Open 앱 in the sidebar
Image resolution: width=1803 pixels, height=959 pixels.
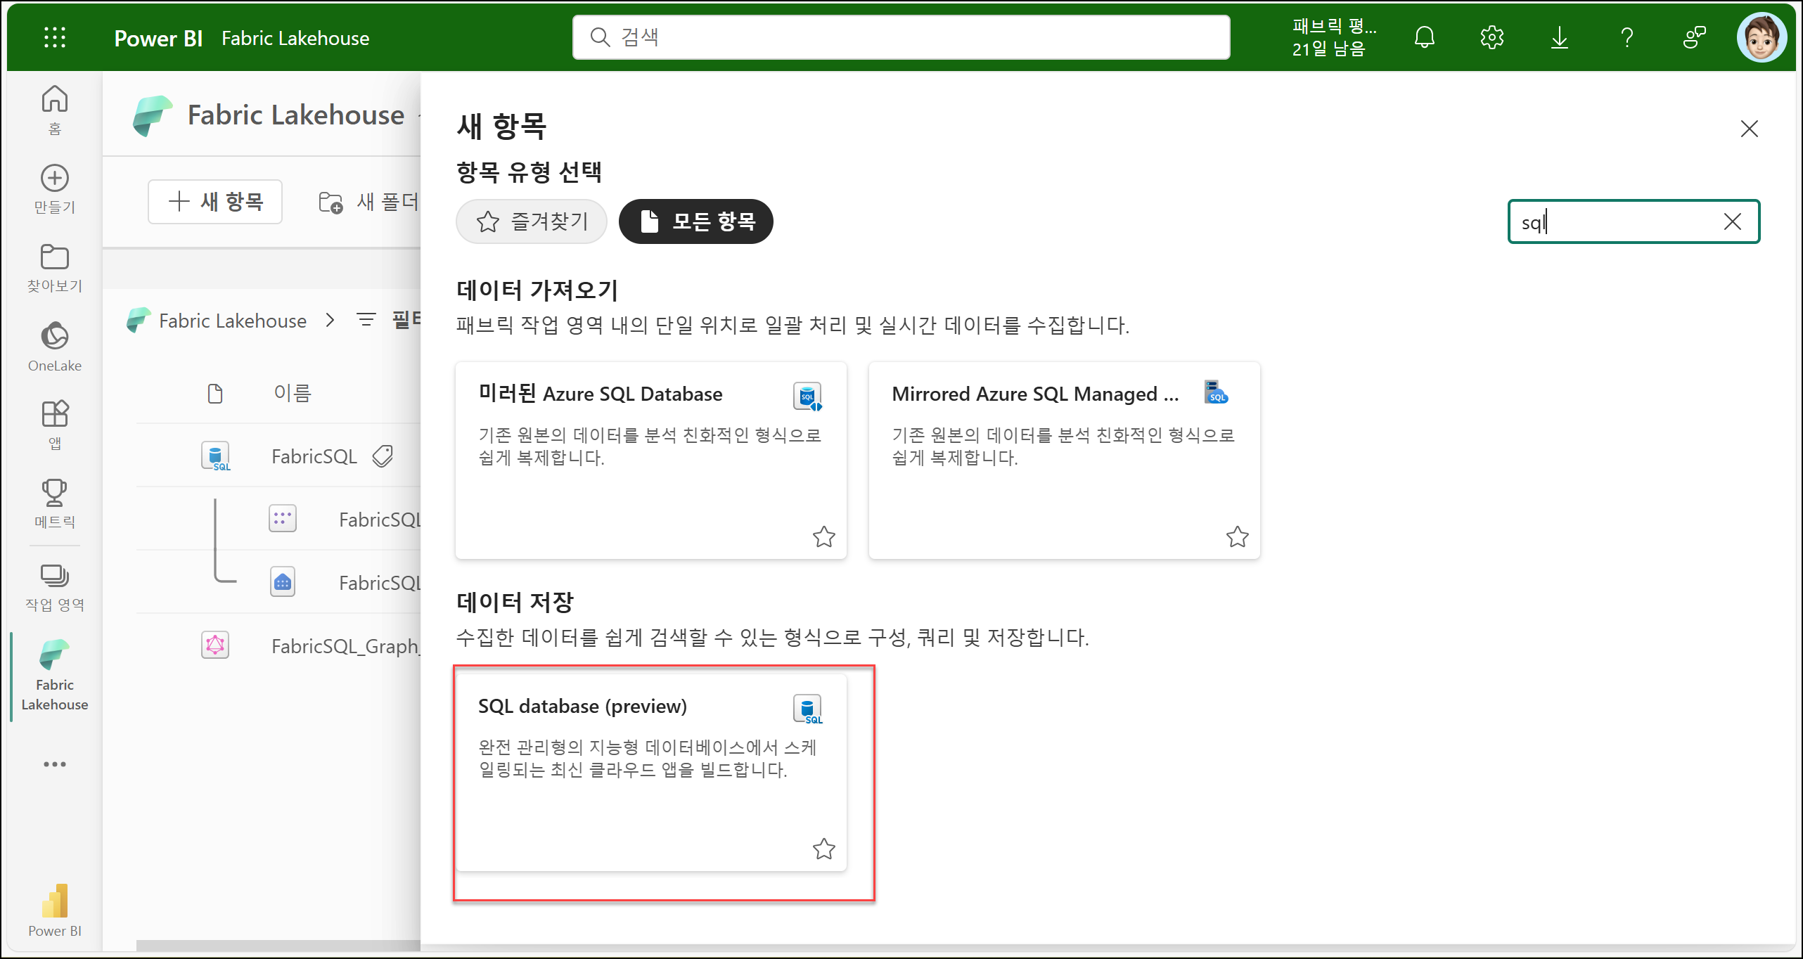[55, 425]
